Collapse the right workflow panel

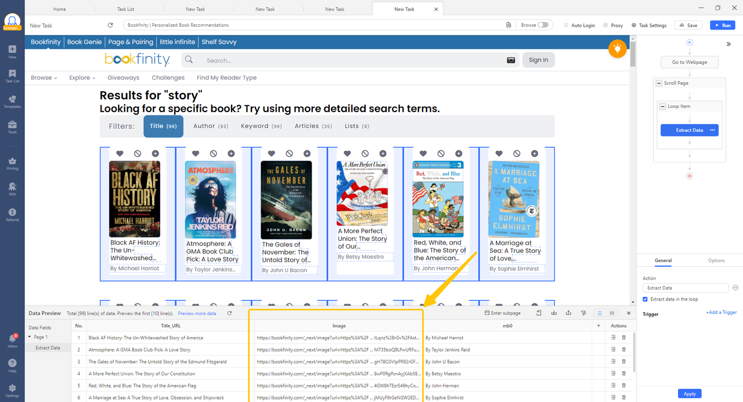pos(728,44)
